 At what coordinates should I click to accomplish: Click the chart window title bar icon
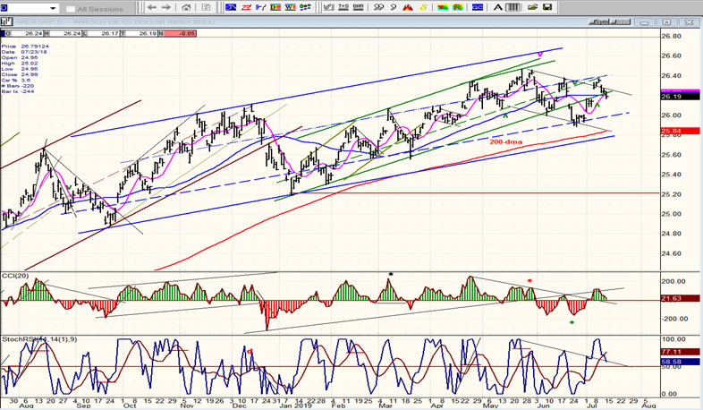click(4, 21)
